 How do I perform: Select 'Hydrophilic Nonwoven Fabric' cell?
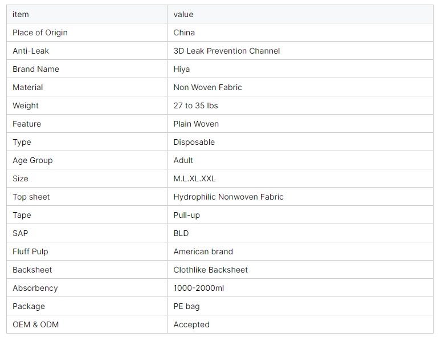click(228, 197)
